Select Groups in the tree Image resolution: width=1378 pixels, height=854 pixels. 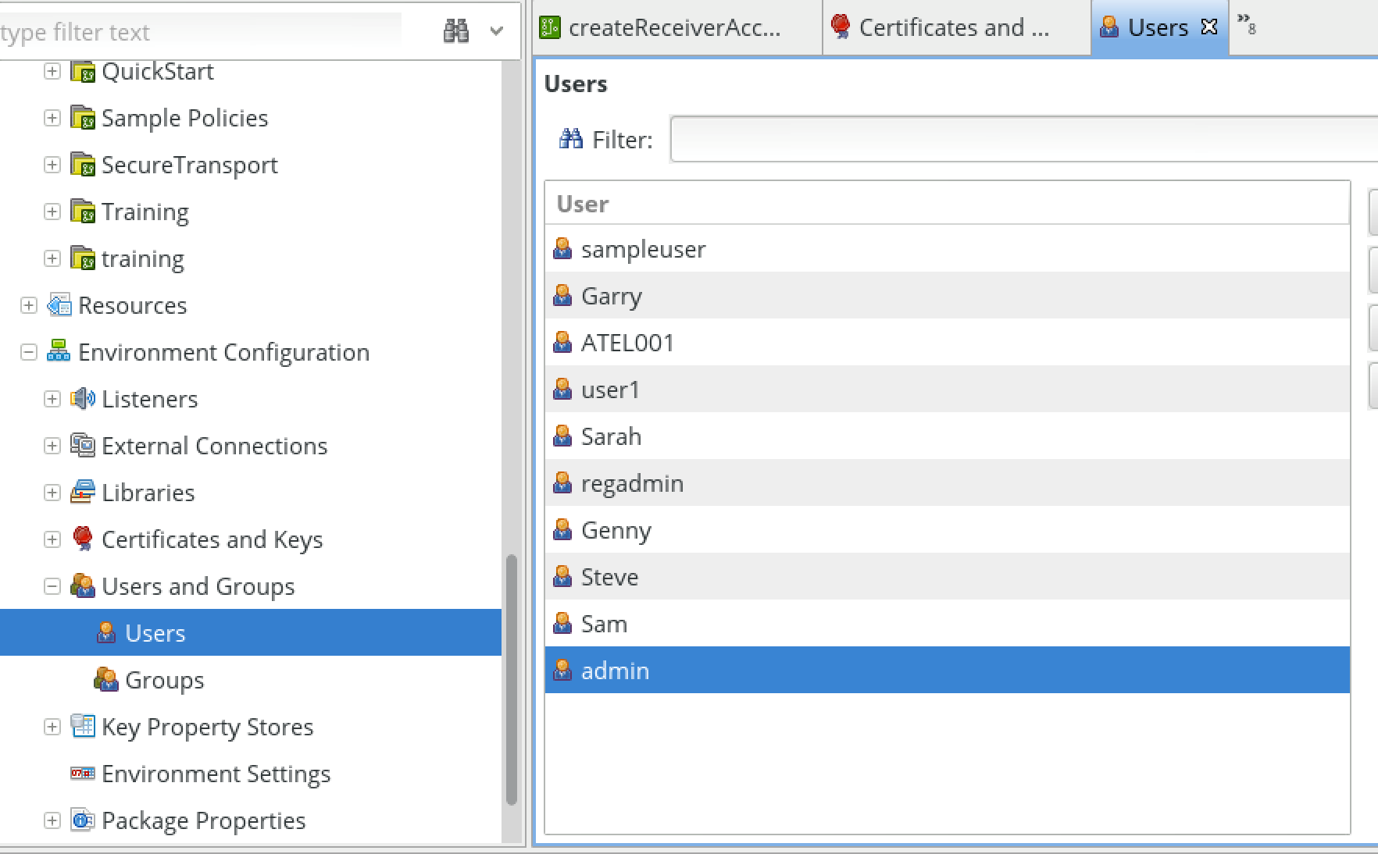pyautogui.click(x=164, y=680)
